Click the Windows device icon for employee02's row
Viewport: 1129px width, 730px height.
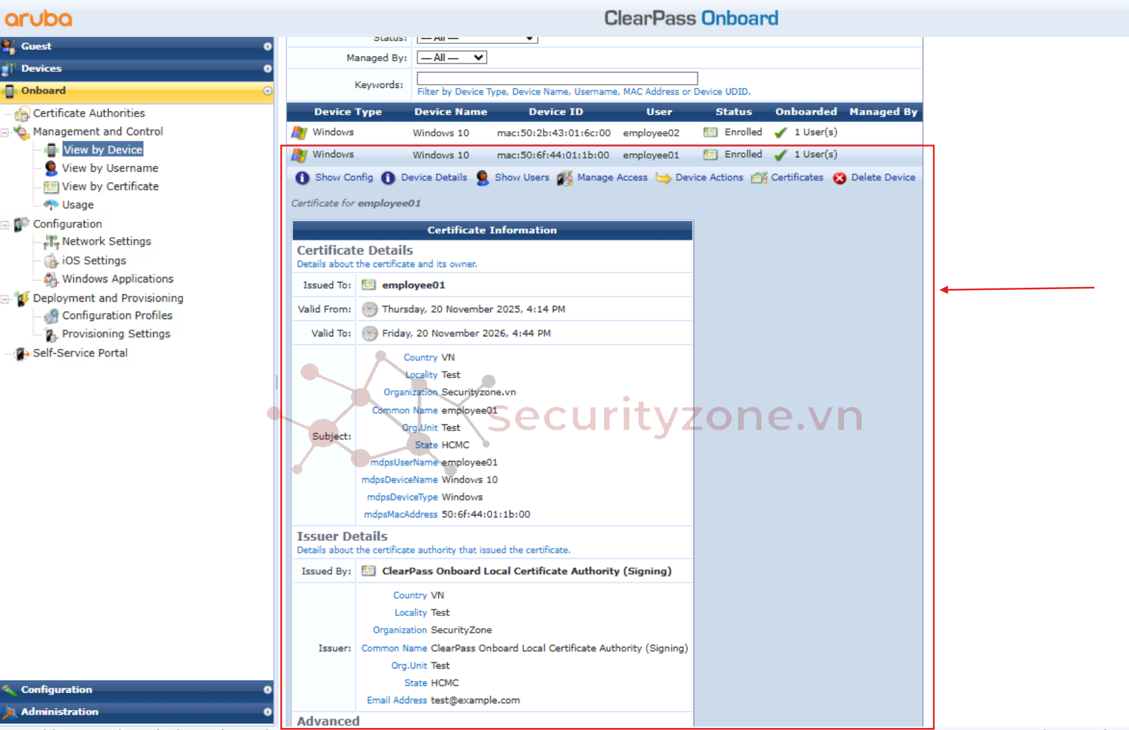point(300,132)
